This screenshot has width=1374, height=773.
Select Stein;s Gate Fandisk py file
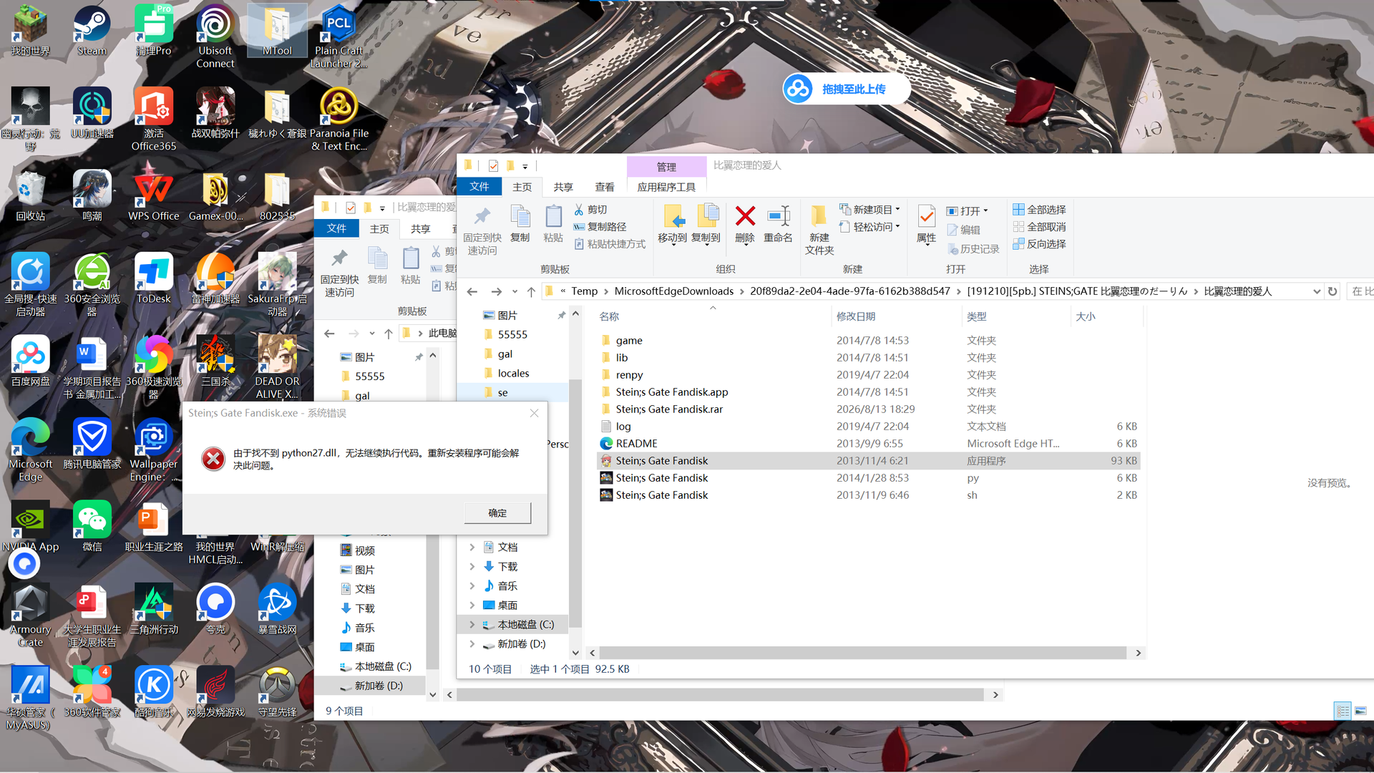click(x=868, y=478)
